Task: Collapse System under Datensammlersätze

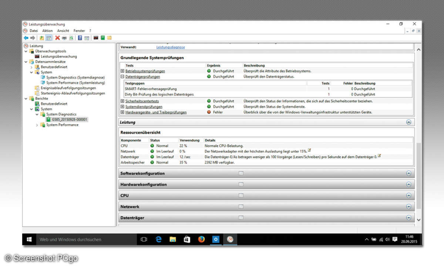Action: (31, 72)
